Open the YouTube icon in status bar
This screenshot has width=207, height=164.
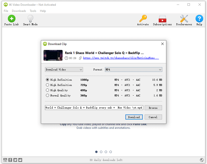pos(5,160)
